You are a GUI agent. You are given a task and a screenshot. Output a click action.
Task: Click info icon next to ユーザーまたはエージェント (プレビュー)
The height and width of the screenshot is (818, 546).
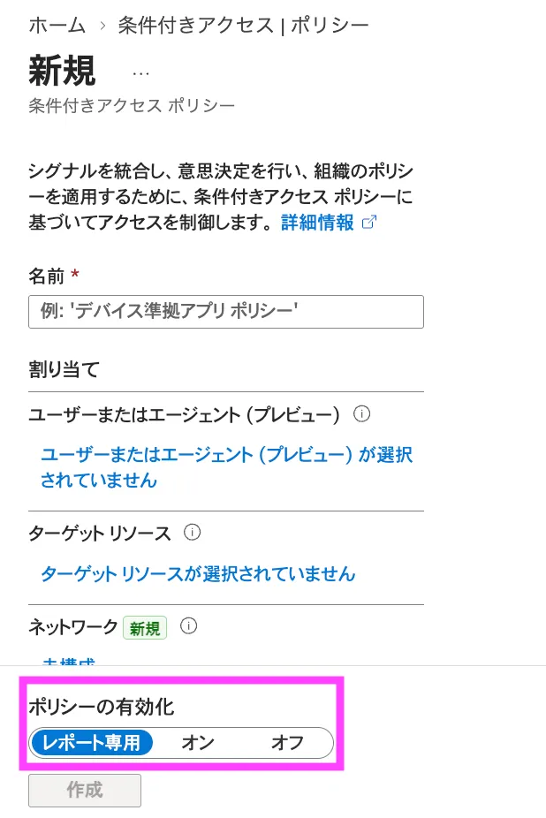pos(360,413)
